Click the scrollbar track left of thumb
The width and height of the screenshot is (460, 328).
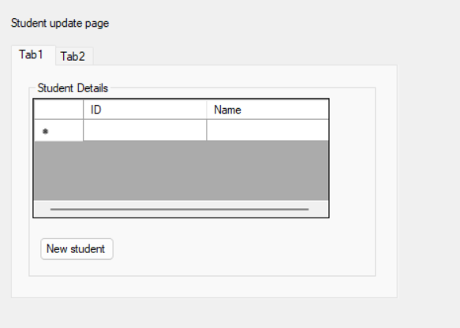click(x=42, y=209)
